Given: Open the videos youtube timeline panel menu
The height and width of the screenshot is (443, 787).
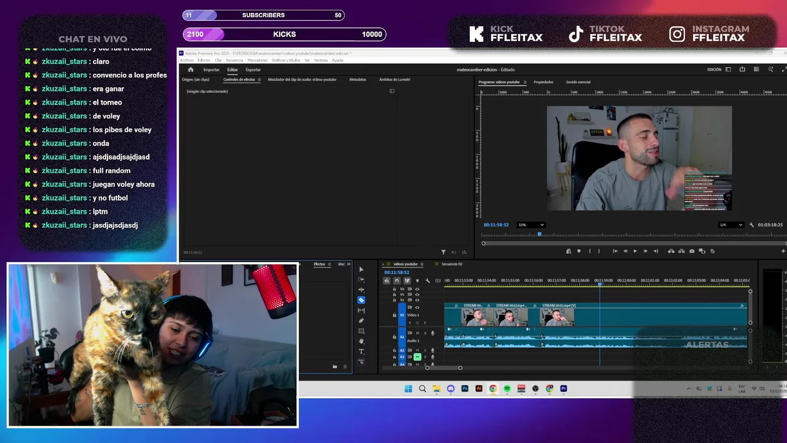Looking at the screenshot, I should (423, 264).
